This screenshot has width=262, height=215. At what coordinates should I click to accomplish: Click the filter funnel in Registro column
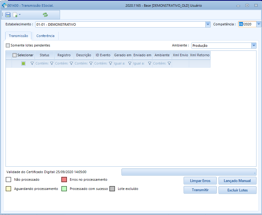coord(71,63)
